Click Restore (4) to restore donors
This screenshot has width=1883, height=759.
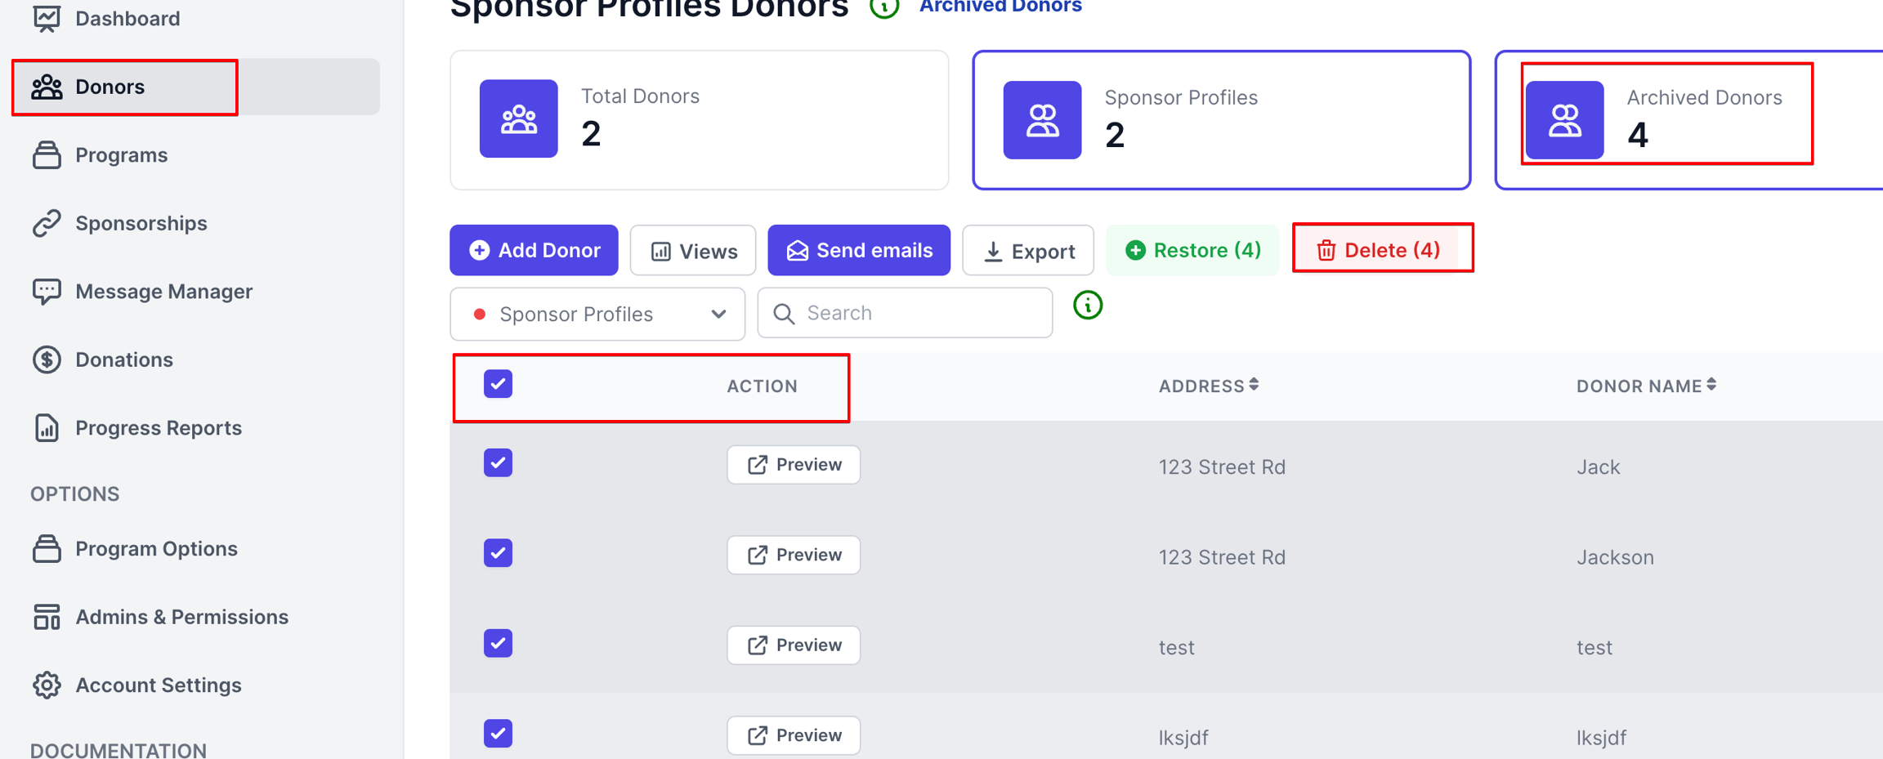1192,250
